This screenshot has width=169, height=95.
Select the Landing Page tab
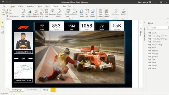[17, 90]
